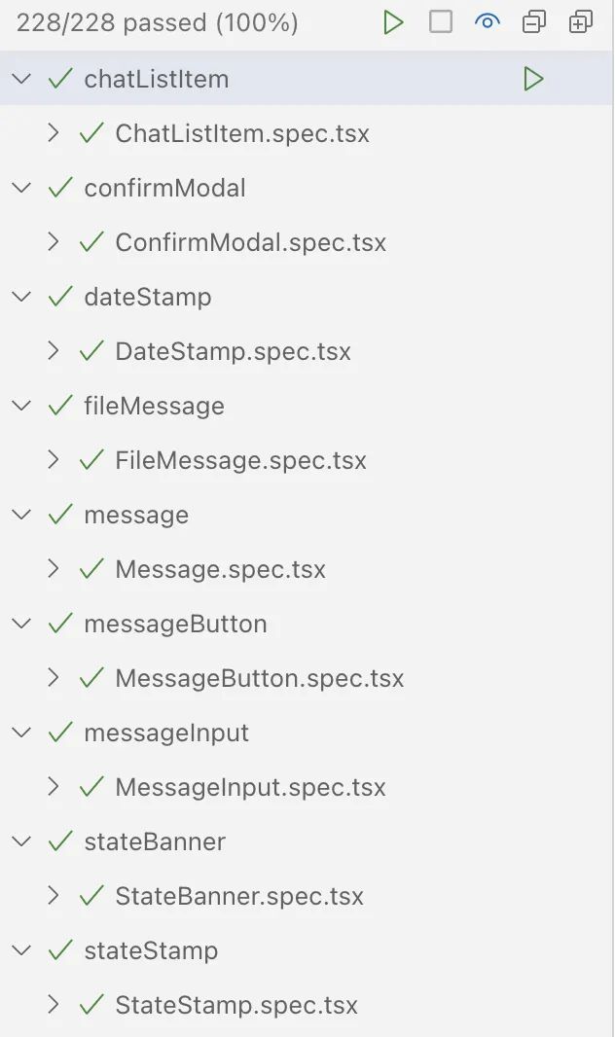Toggle watch mode eye icon
Image resolution: width=615 pixels, height=1037 pixels.
coord(487,22)
